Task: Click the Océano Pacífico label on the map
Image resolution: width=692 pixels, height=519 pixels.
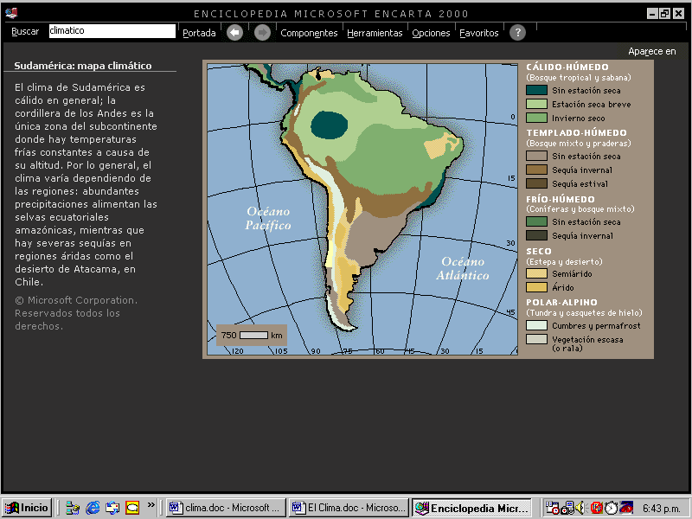Action: click(x=268, y=219)
